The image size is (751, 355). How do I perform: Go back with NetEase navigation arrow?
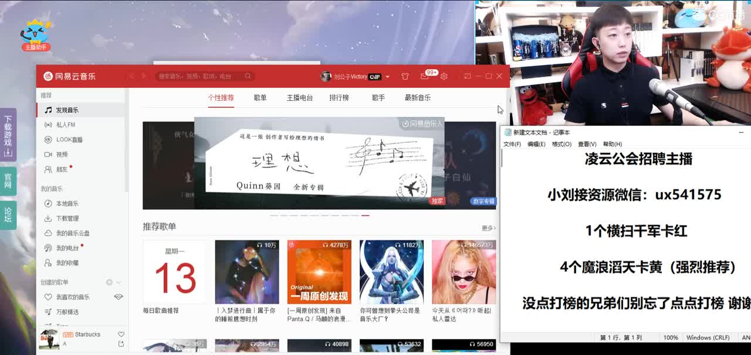(131, 76)
